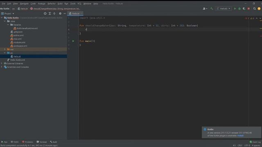Open the Run menu in menu bar
Image resolution: width=262 pixels, height=147 pixels.
tap(66, 4)
